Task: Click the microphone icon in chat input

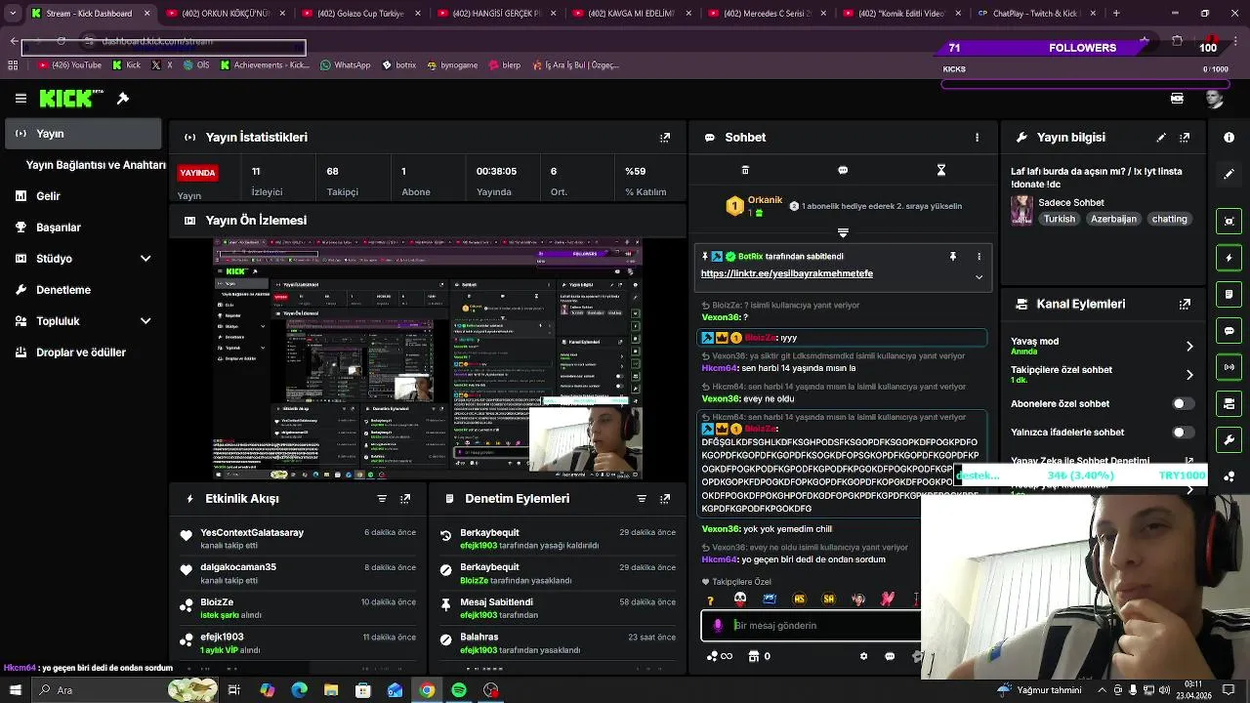Action: pyautogui.click(x=718, y=626)
